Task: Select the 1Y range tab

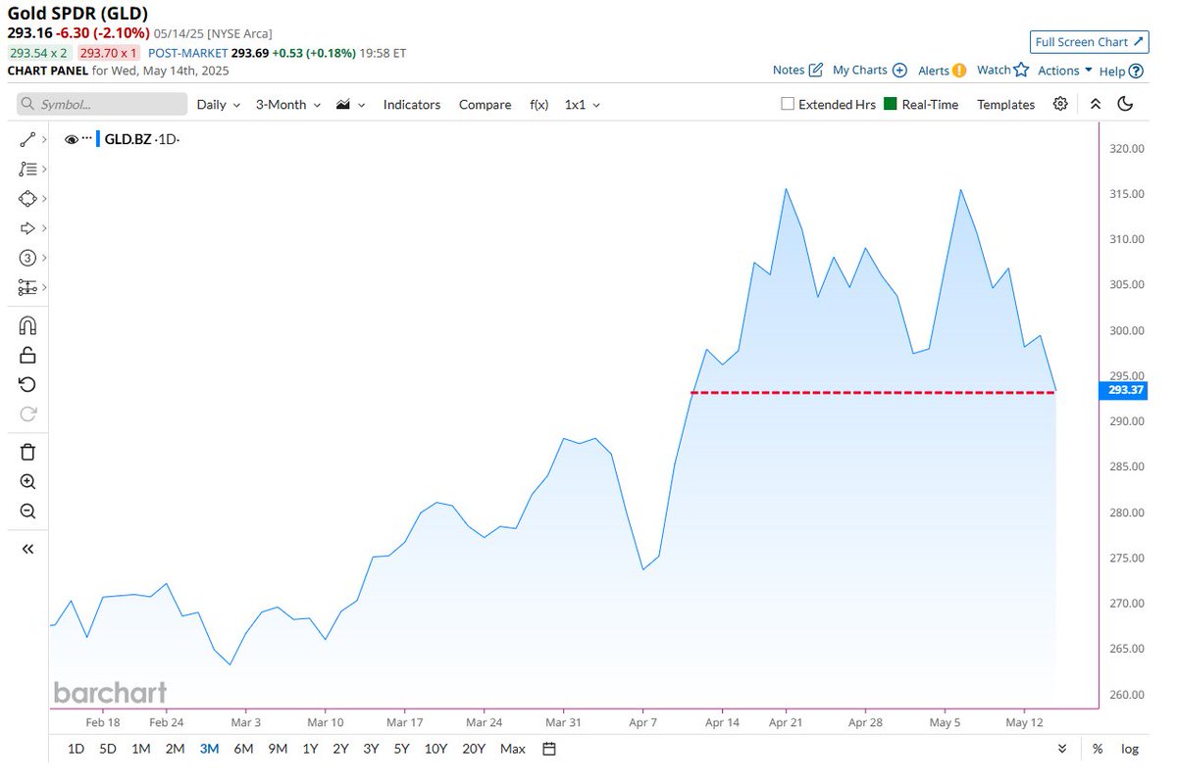Action: [x=310, y=749]
